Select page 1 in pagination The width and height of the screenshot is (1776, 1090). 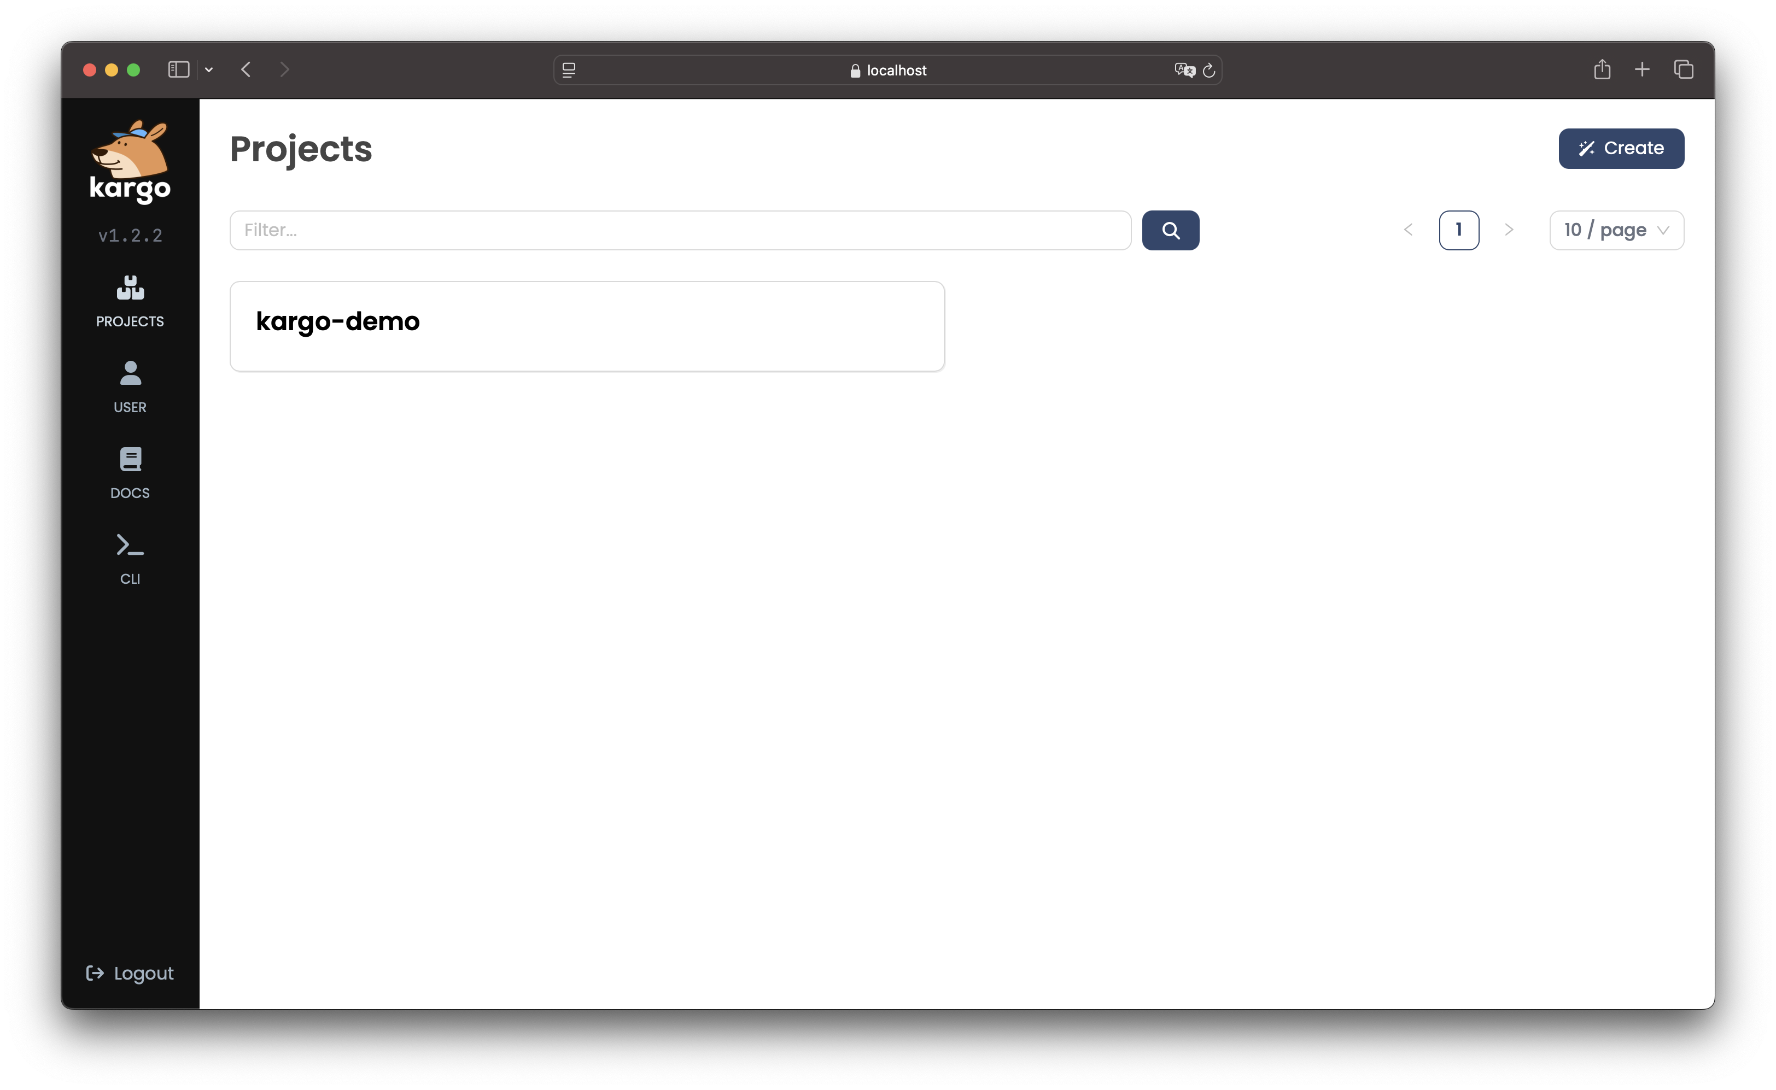(1458, 230)
